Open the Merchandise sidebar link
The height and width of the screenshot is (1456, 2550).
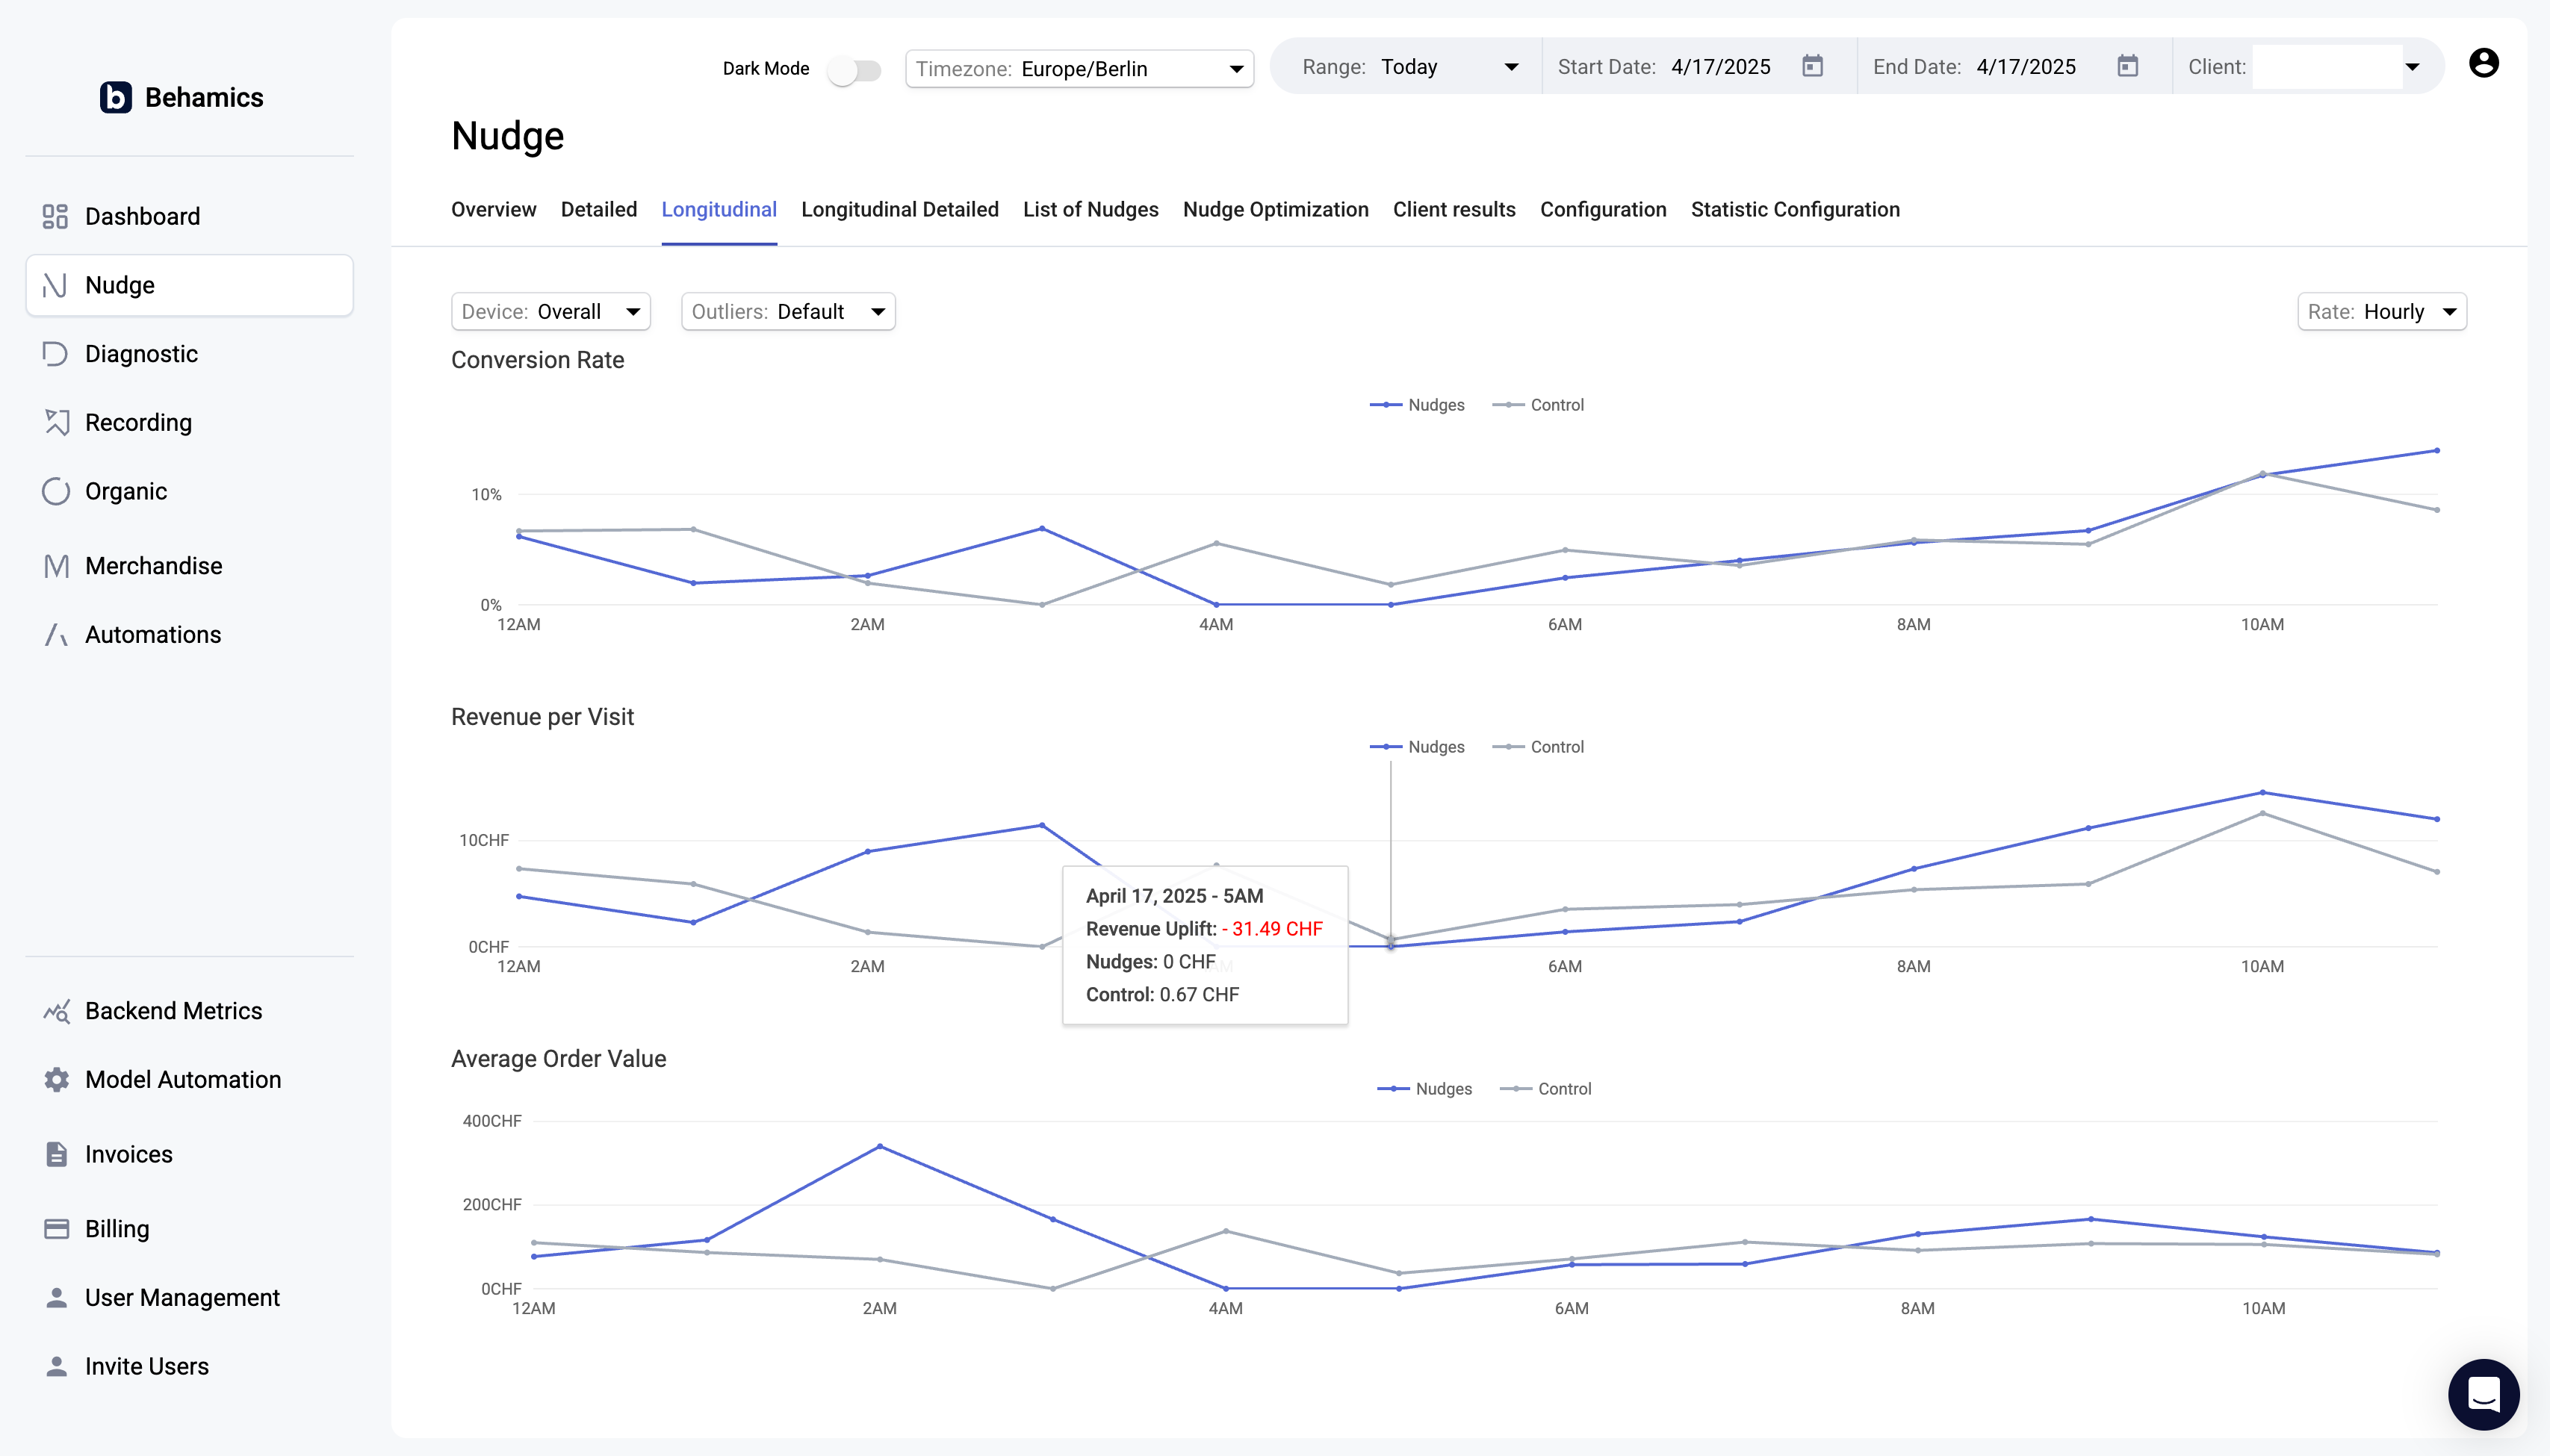coord(153,566)
